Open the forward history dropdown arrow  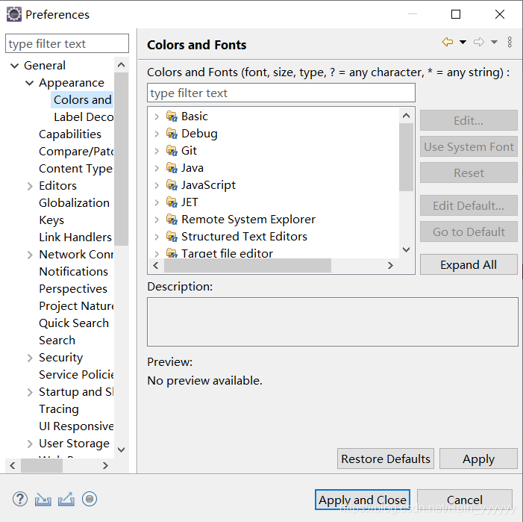(495, 42)
